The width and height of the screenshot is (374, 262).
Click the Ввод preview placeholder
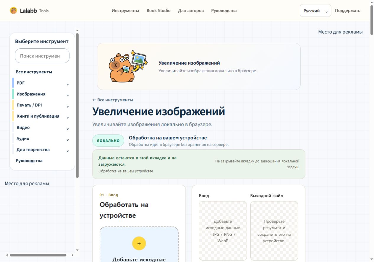pos(223,231)
